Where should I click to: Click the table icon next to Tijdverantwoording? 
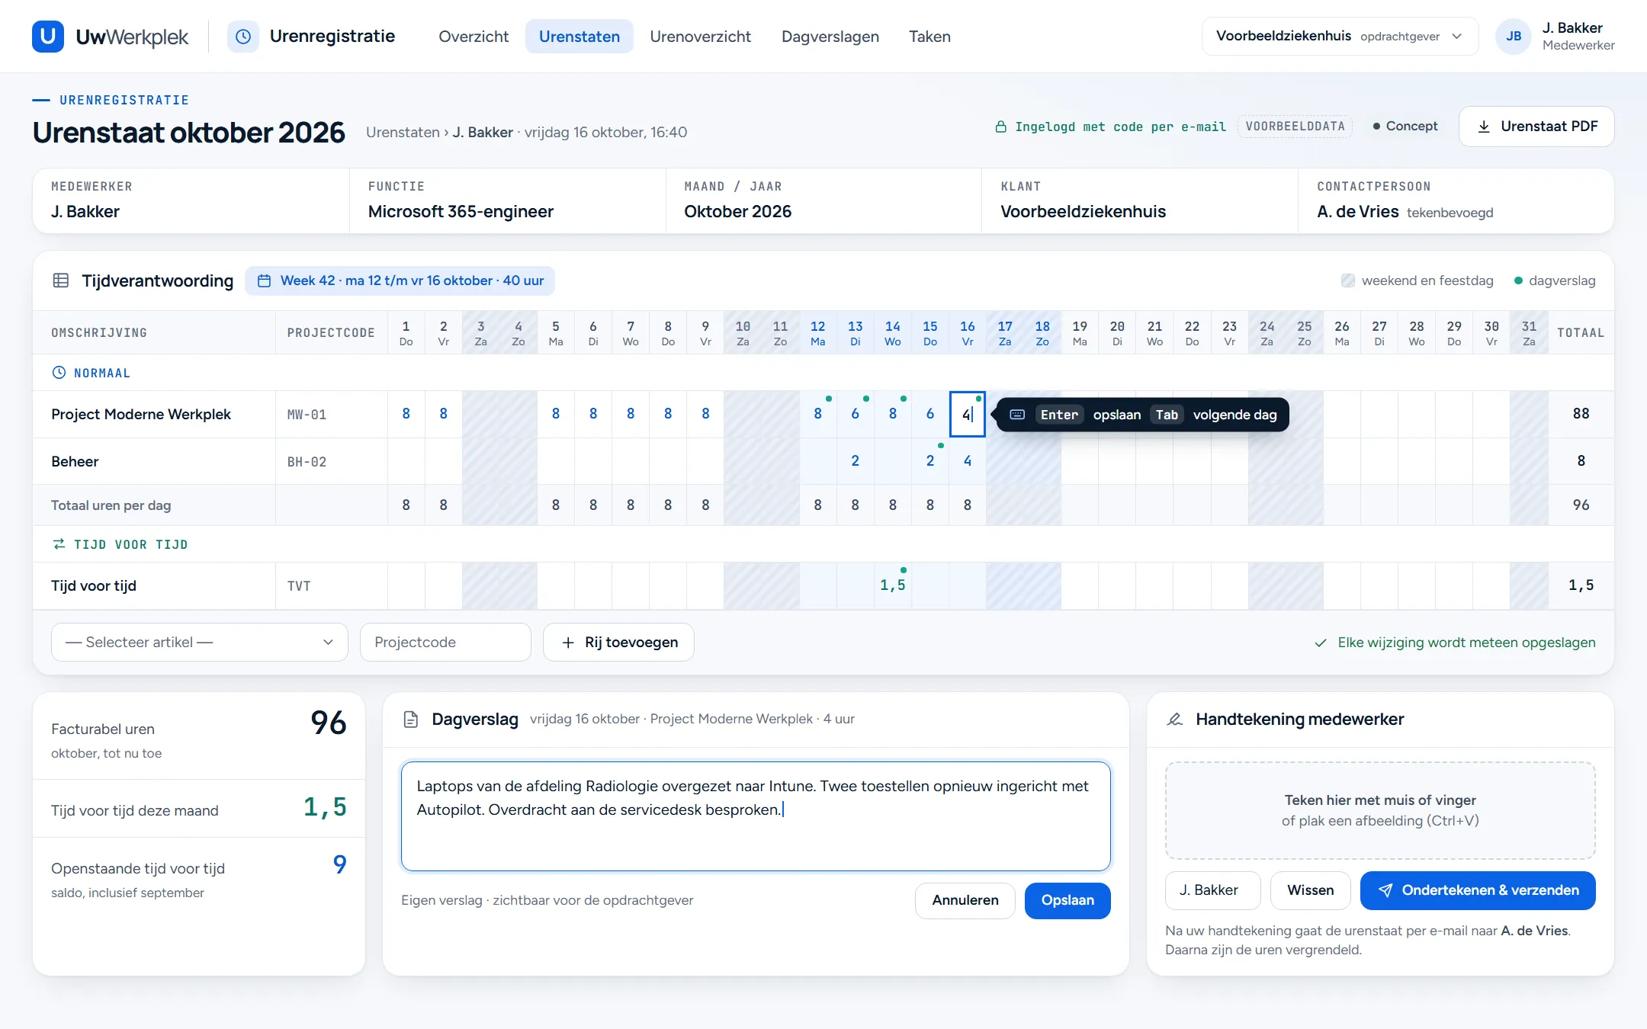(x=61, y=280)
